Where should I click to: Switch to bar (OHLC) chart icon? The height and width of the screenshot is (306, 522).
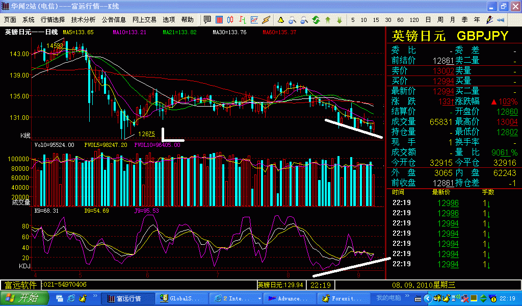tap(242, 20)
